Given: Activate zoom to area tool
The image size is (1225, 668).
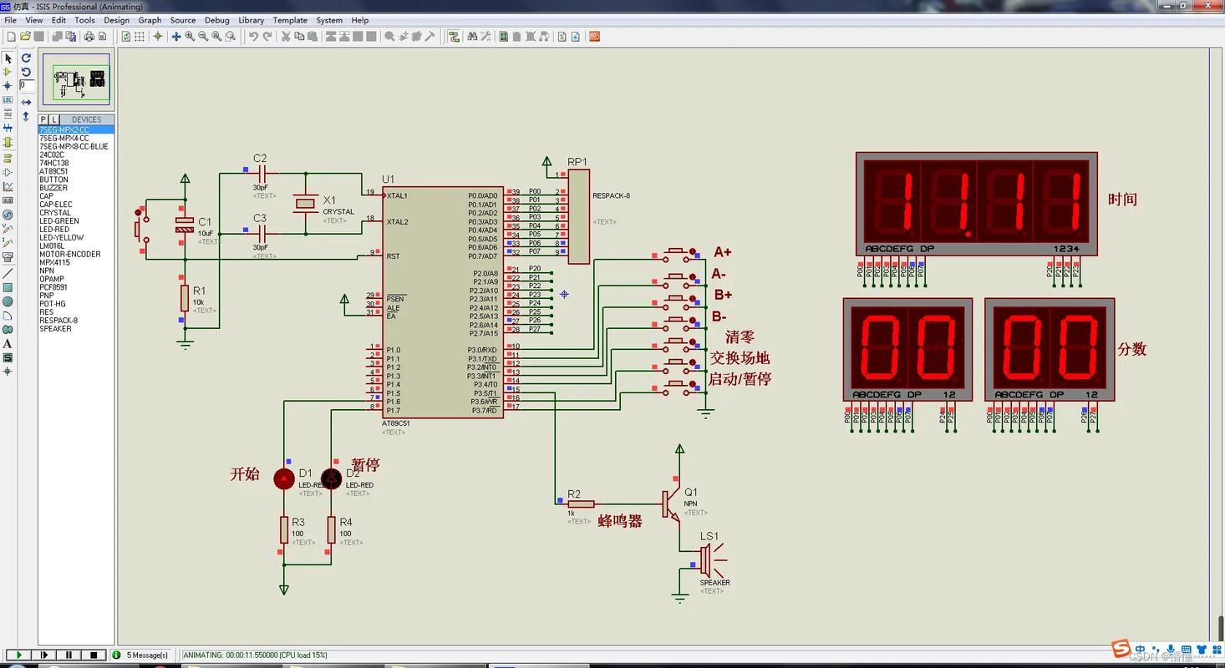Looking at the screenshot, I should coord(230,37).
